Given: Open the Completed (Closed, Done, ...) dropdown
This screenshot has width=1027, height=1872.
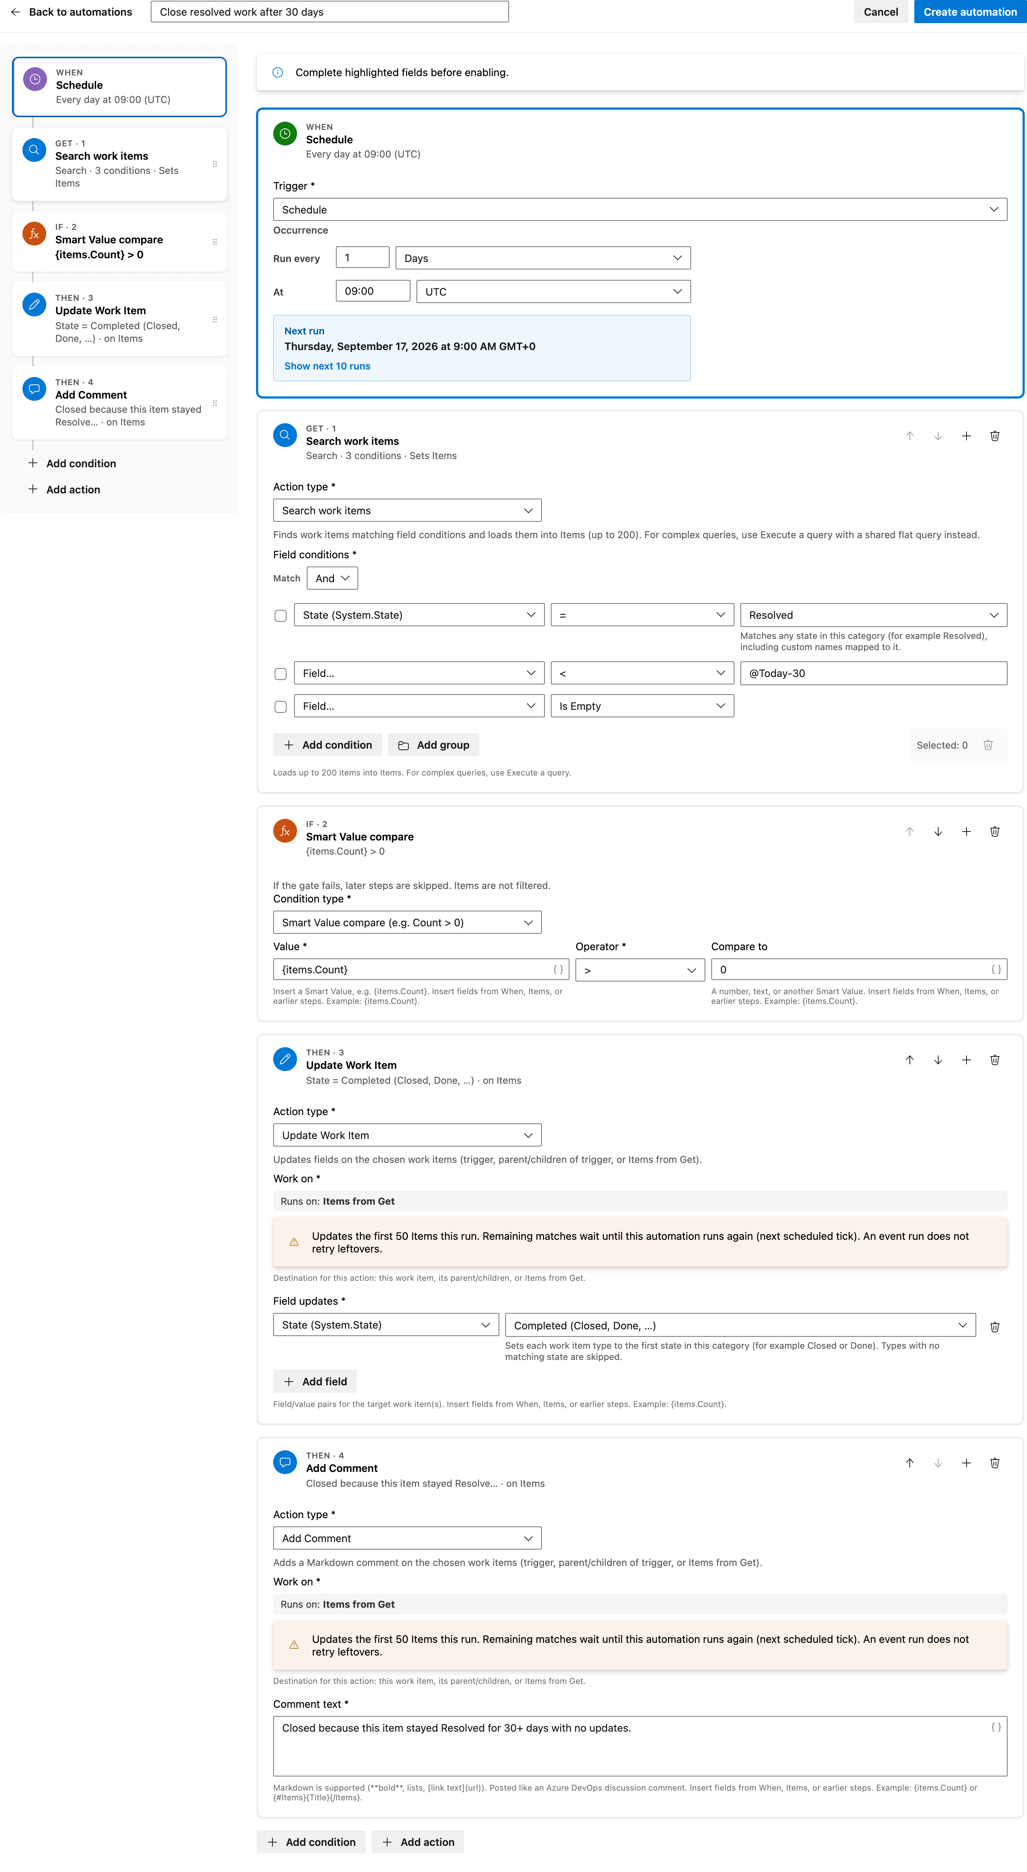Looking at the screenshot, I should coord(740,1325).
